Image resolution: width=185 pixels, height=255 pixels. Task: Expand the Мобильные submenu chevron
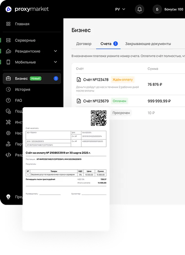(55, 62)
